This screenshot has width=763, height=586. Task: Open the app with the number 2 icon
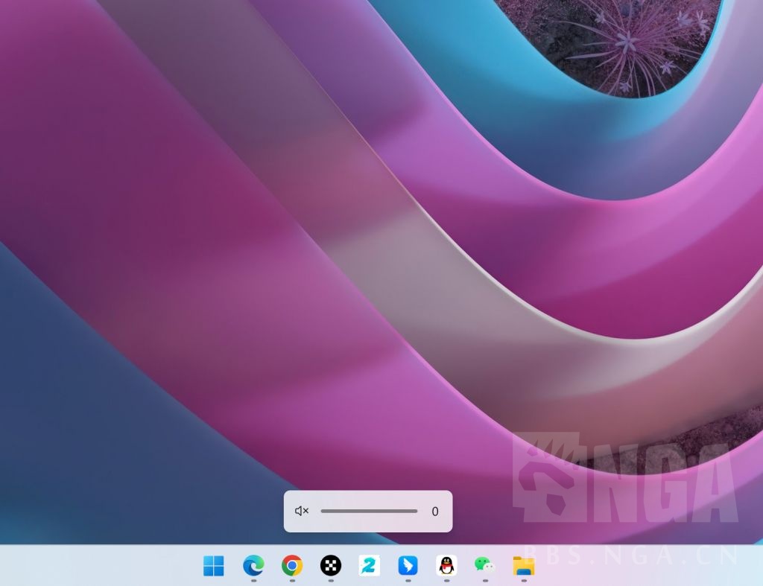[x=370, y=566]
